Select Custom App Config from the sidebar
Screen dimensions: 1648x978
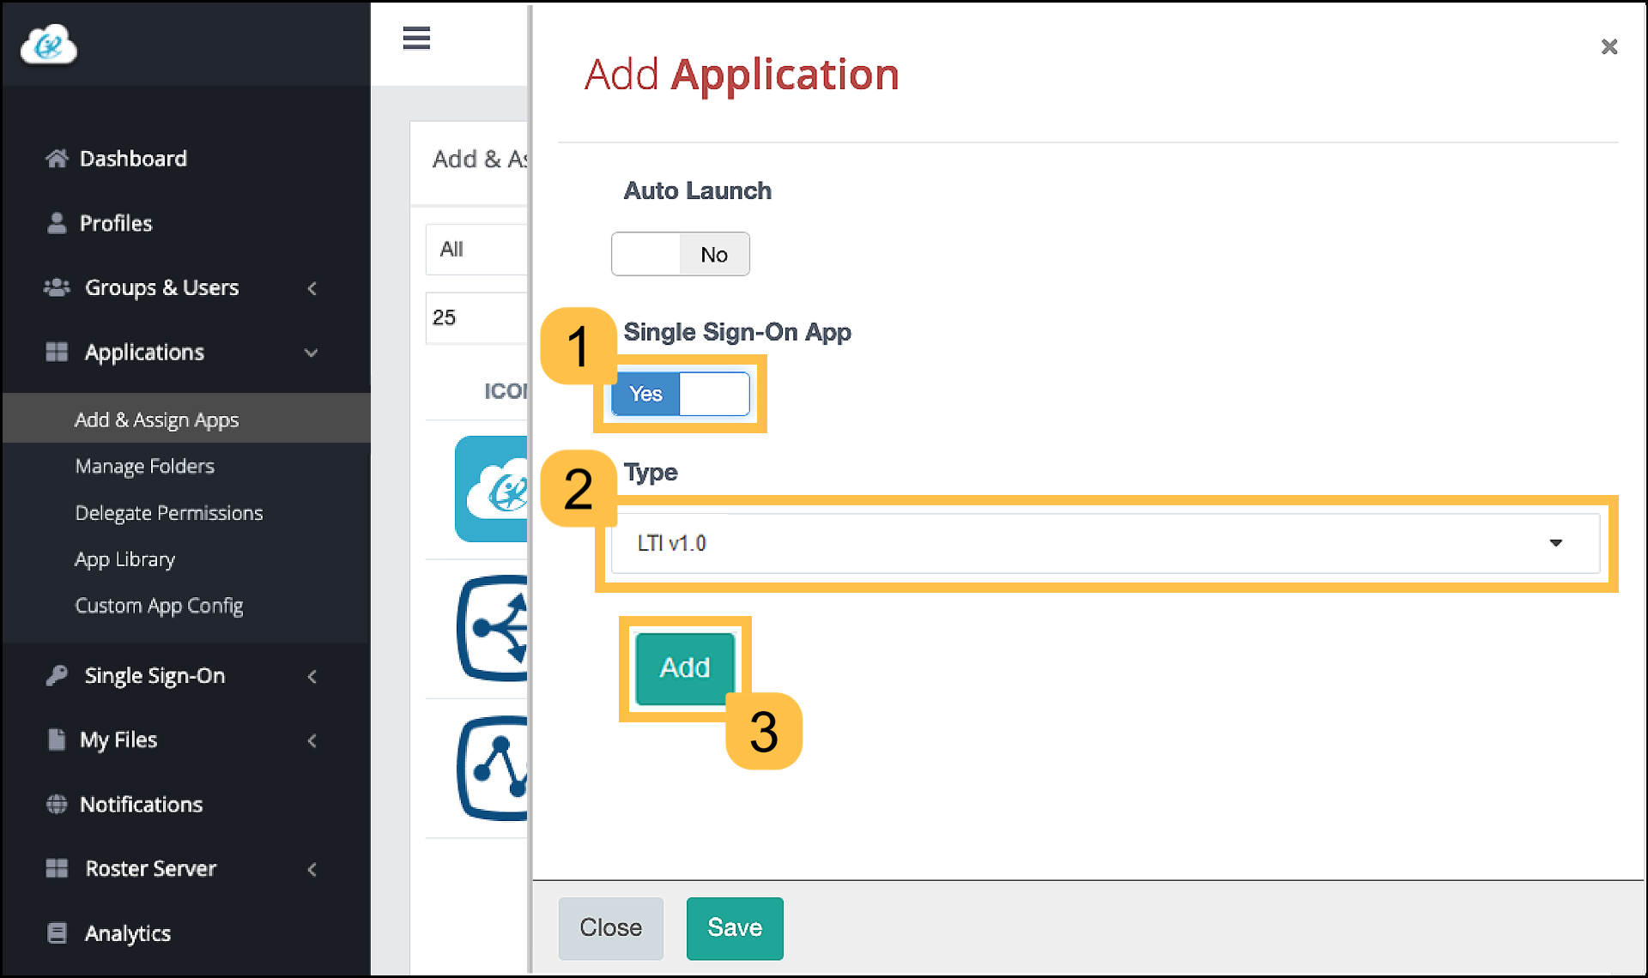point(159,605)
